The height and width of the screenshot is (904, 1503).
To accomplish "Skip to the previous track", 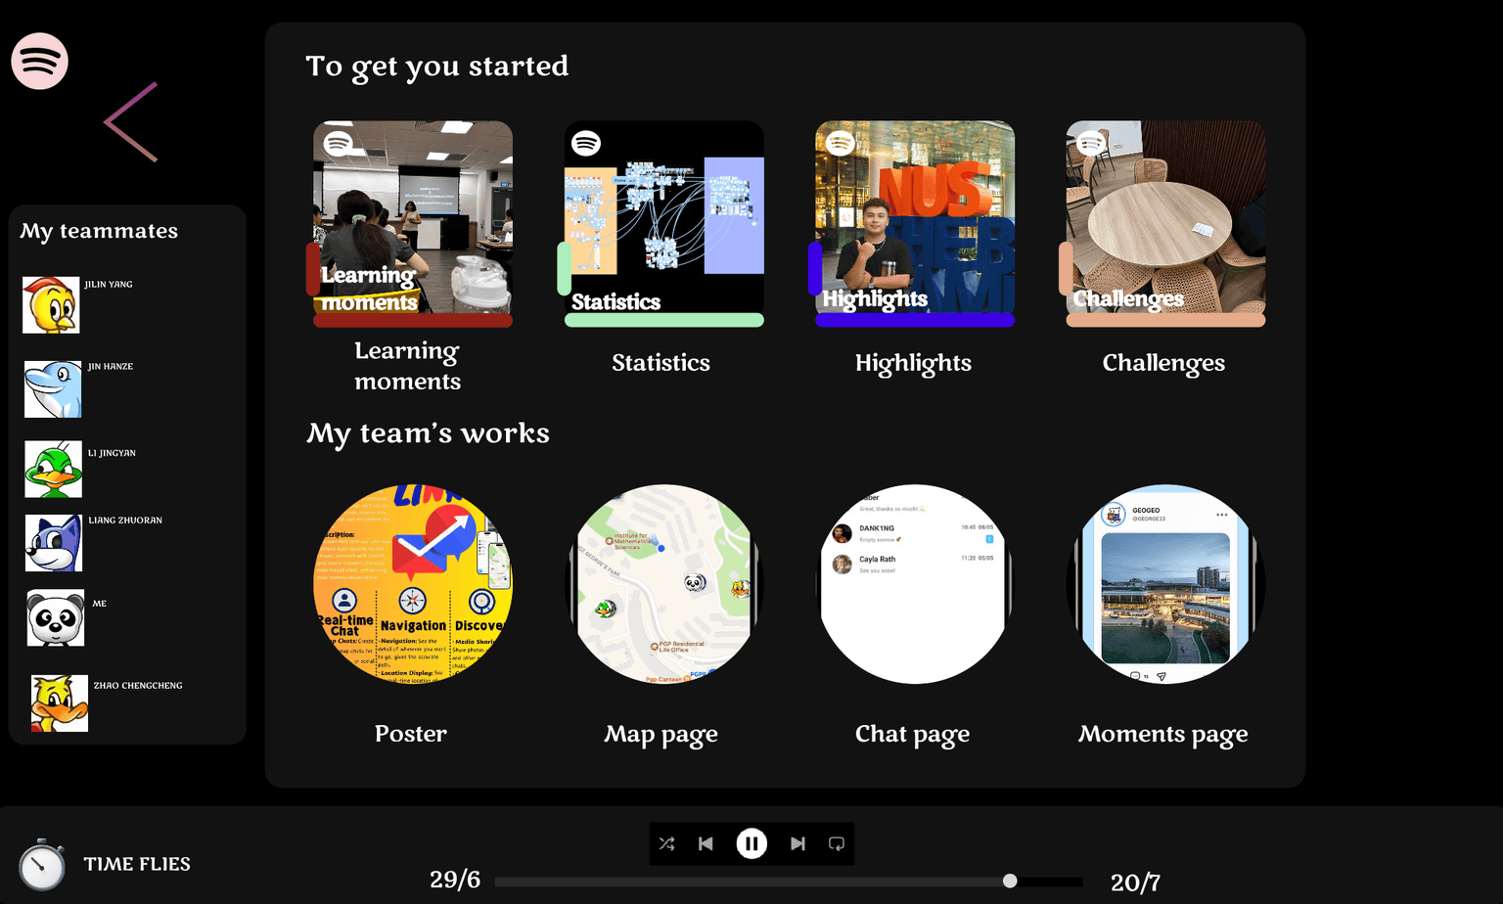I will pyautogui.click(x=706, y=843).
